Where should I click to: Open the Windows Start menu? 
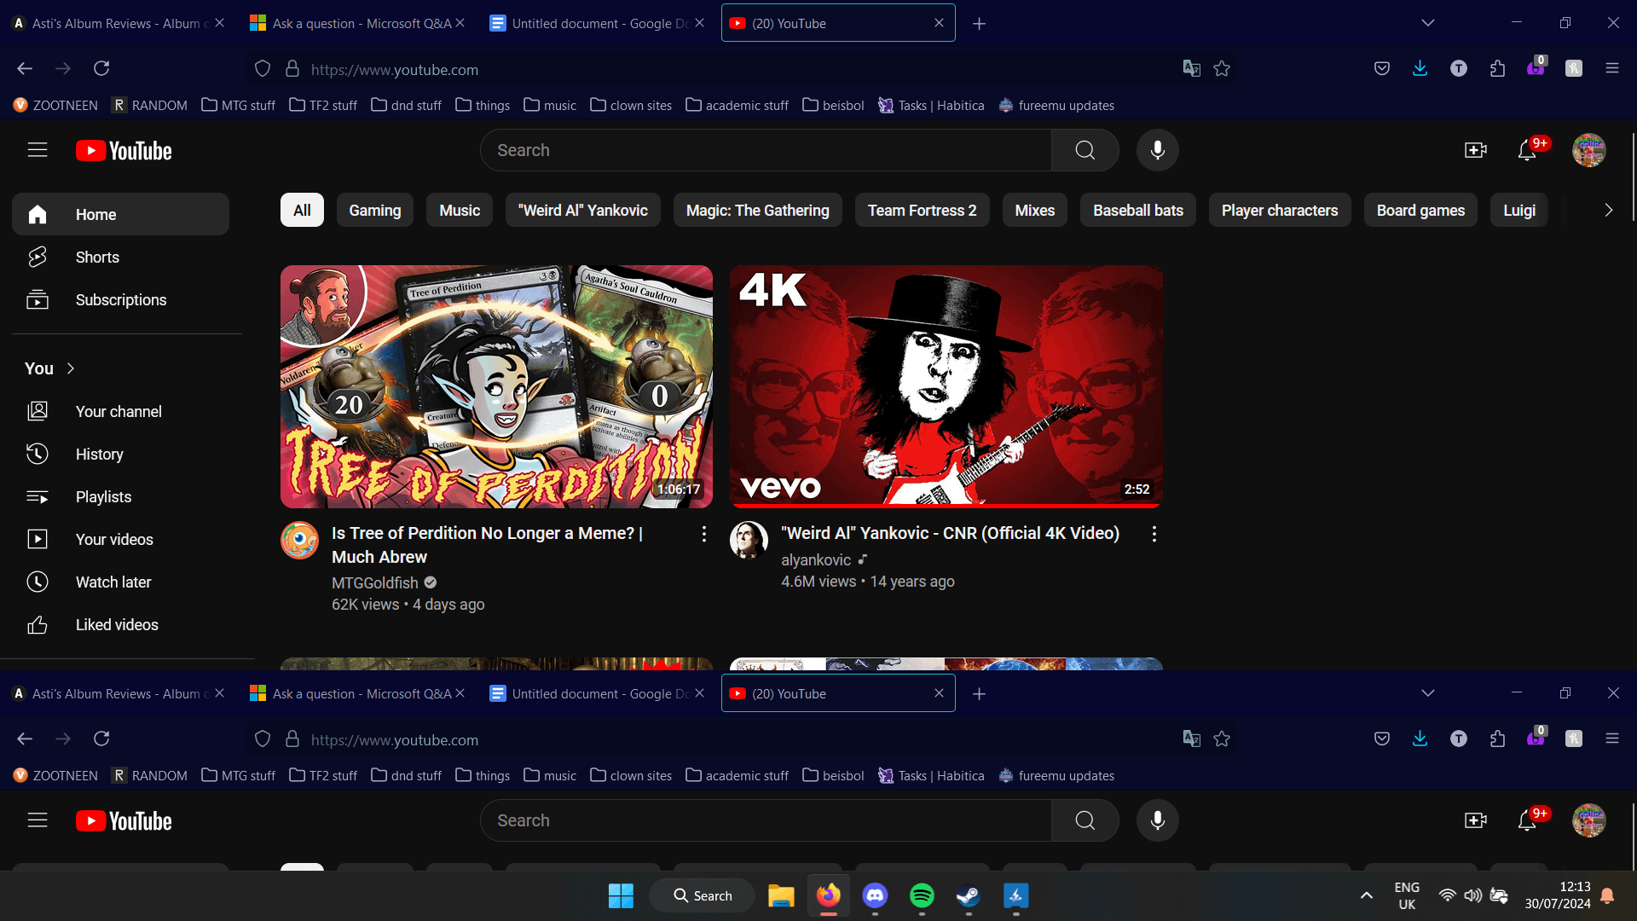click(x=621, y=895)
